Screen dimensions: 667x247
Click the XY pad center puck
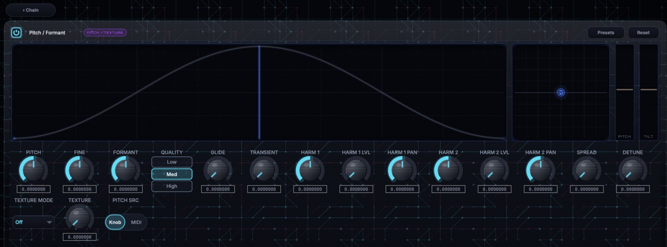point(561,92)
